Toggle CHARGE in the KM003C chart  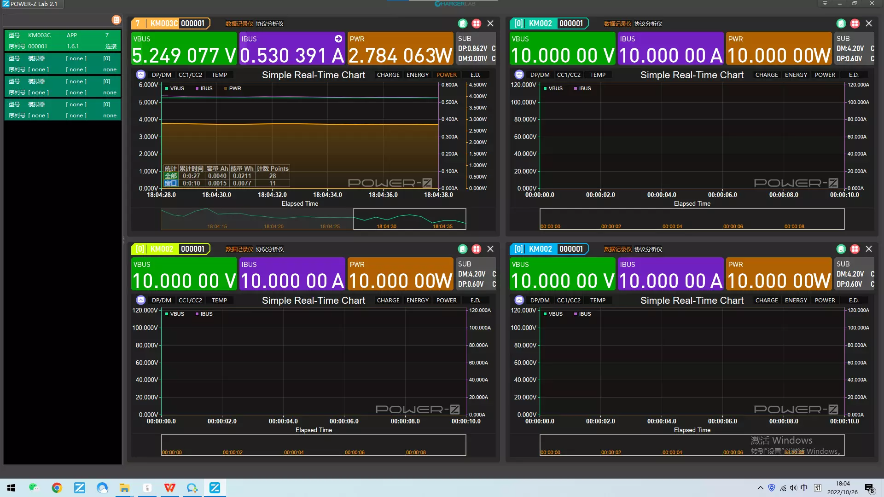pos(388,75)
